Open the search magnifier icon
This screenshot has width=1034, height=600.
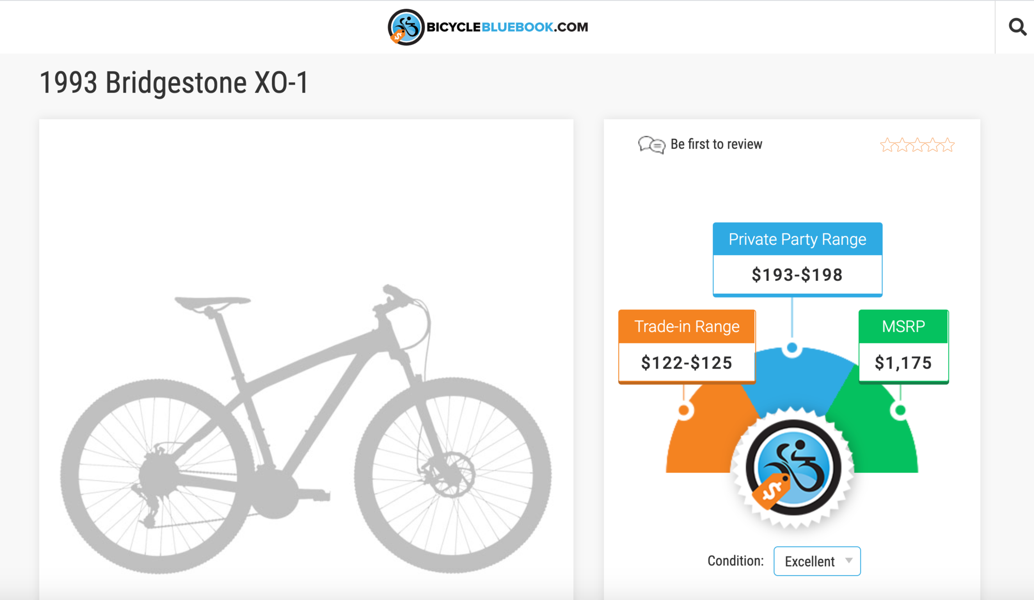coord(1017,26)
